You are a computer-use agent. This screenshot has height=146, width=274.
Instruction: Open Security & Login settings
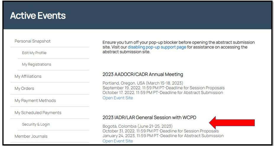tap(36, 124)
